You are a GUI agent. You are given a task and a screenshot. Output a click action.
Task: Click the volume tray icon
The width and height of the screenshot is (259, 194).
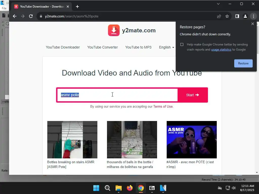(x=234, y=188)
